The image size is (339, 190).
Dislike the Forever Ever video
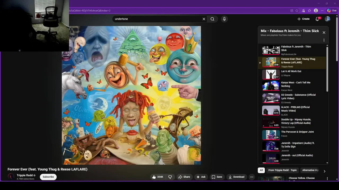click(x=170, y=177)
